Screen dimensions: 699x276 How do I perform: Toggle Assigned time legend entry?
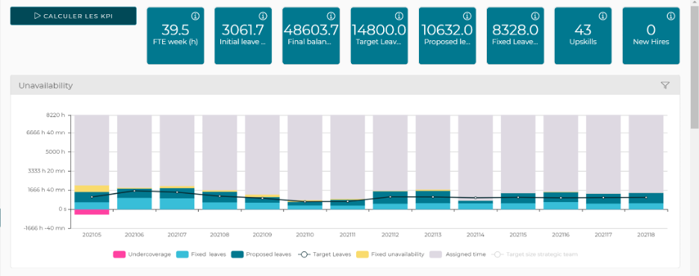click(458, 254)
